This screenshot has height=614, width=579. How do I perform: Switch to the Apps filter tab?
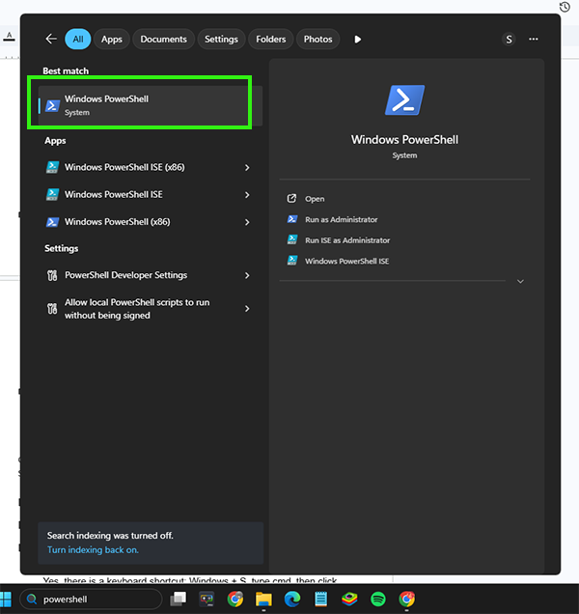(112, 40)
